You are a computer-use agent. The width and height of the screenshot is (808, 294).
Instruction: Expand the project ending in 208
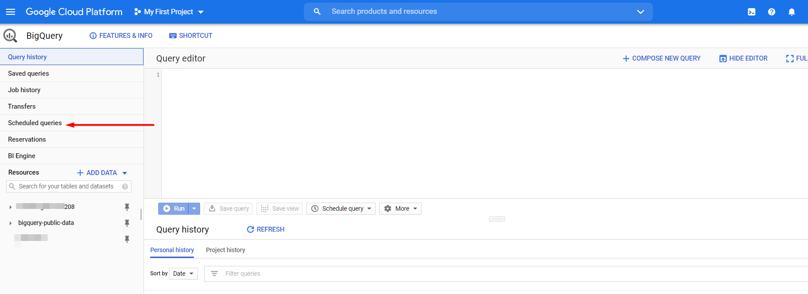(x=10, y=207)
